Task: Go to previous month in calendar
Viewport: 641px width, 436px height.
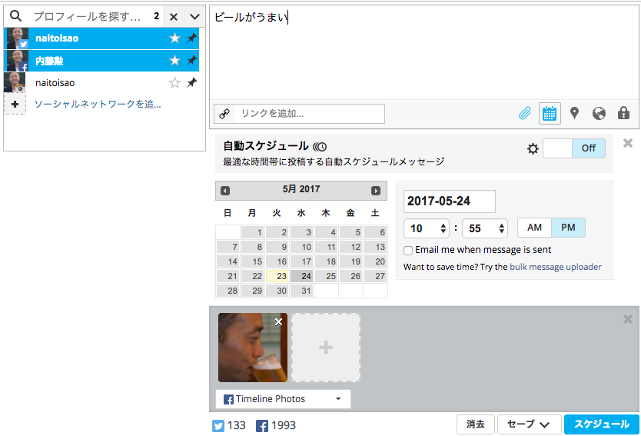Action: [x=225, y=191]
